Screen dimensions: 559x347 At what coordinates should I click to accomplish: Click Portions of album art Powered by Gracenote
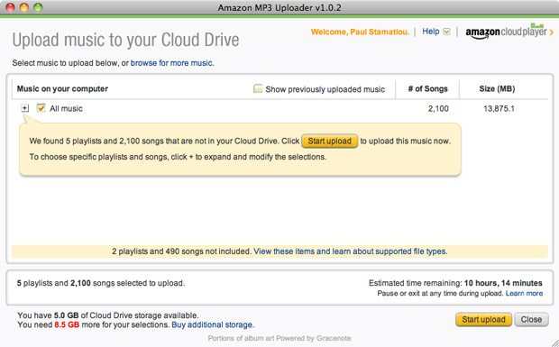[279, 338]
